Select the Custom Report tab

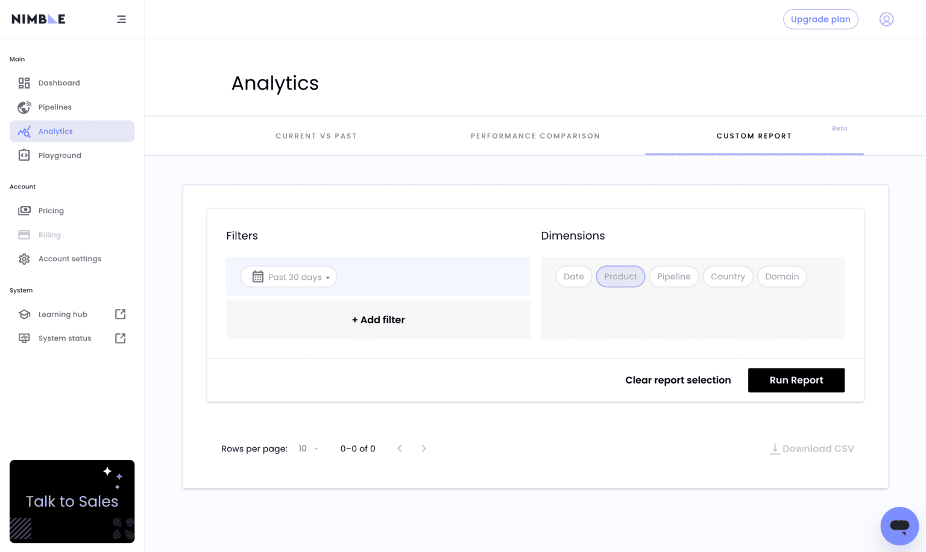tap(754, 136)
